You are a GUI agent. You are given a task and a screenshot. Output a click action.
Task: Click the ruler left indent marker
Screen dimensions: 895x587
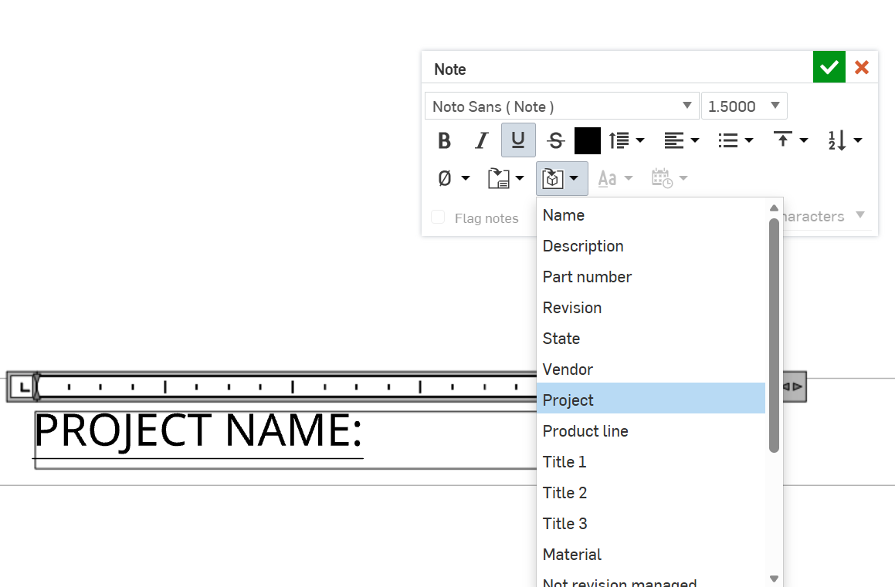click(36, 387)
